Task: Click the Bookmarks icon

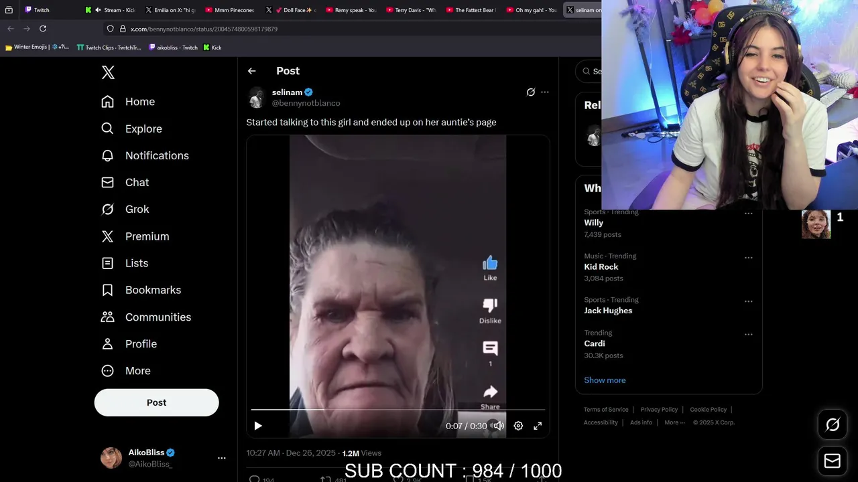Action: pos(107,290)
